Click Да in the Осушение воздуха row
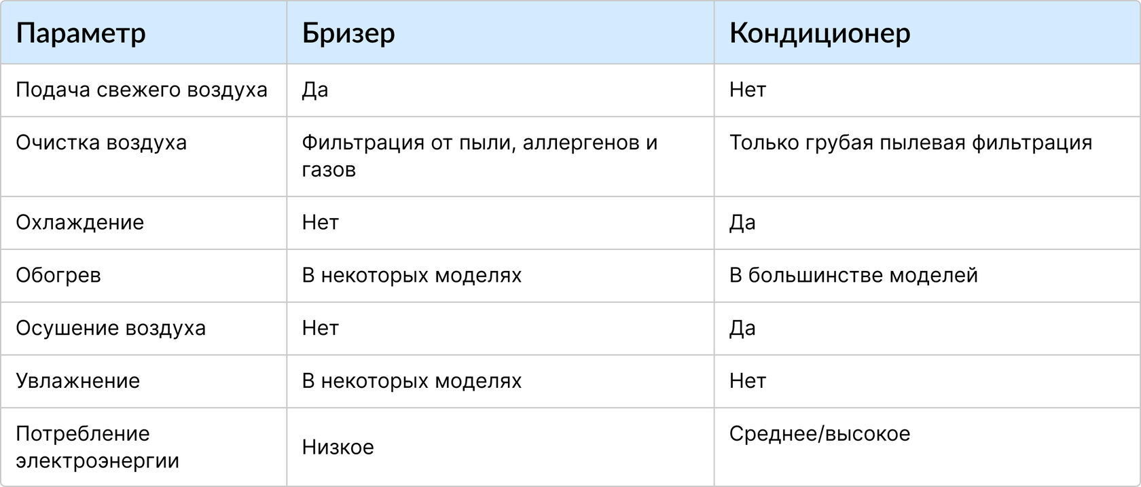 (742, 328)
